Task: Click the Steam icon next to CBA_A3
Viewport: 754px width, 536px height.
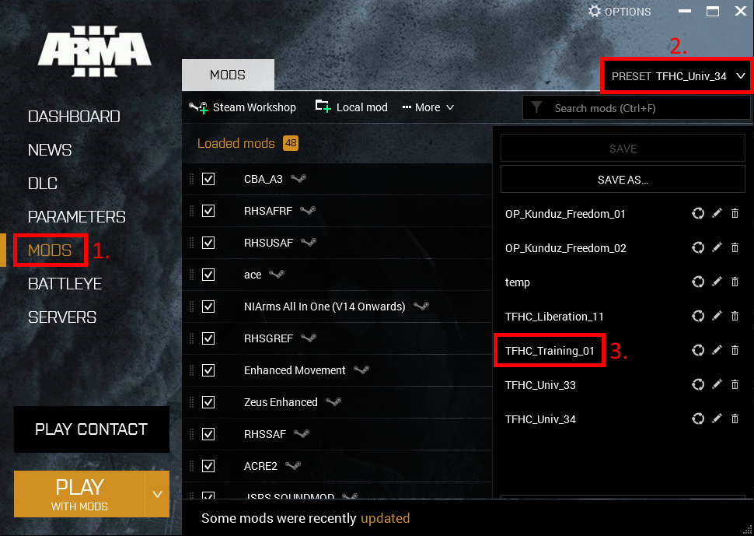Action: point(298,178)
